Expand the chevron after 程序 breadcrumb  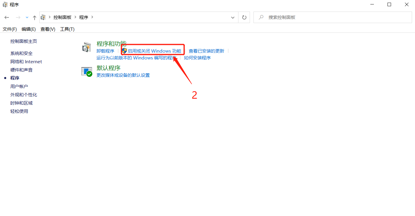point(92,17)
